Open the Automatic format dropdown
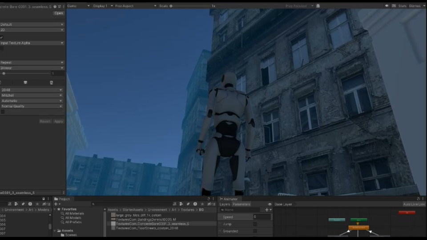 click(32, 101)
